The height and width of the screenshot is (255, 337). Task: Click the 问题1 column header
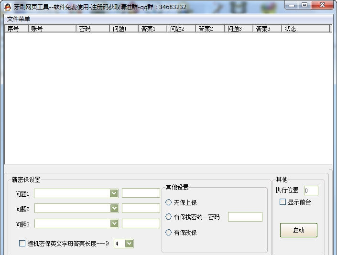124,29
